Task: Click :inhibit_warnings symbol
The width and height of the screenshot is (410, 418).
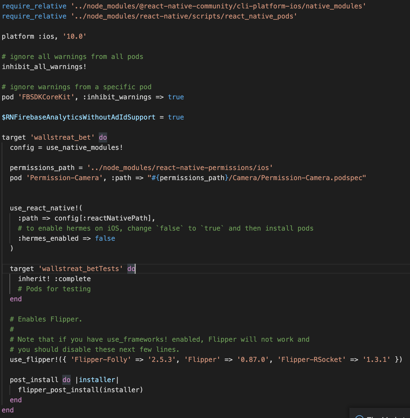Action: [x=117, y=97]
